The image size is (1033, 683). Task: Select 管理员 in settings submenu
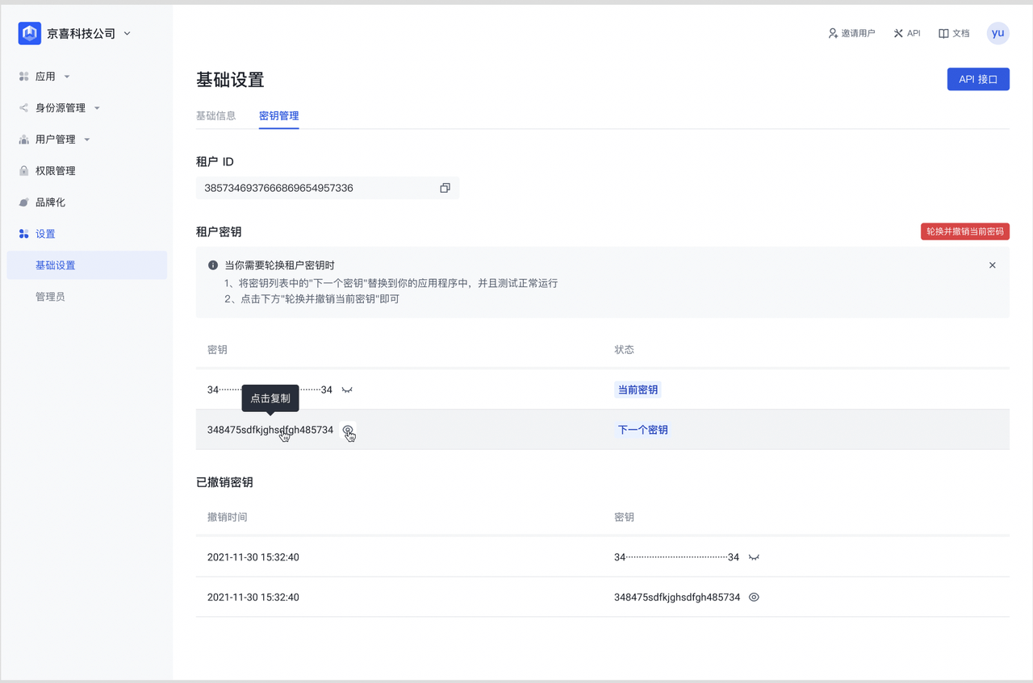50,297
